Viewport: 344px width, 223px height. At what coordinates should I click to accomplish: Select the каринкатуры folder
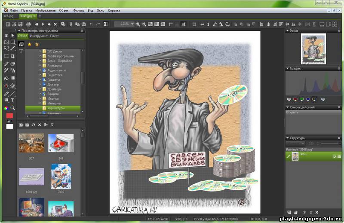(x=53, y=108)
